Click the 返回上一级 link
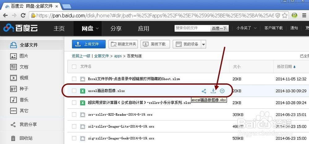The width and height of the screenshot is (309, 144). pos(81,56)
